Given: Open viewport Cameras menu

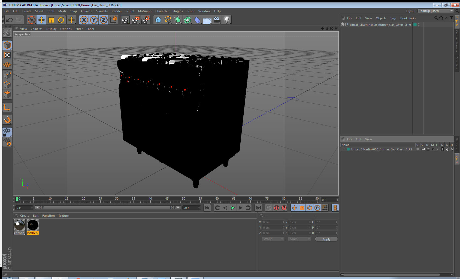Looking at the screenshot, I should pyautogui.click(x=37, y=29).
